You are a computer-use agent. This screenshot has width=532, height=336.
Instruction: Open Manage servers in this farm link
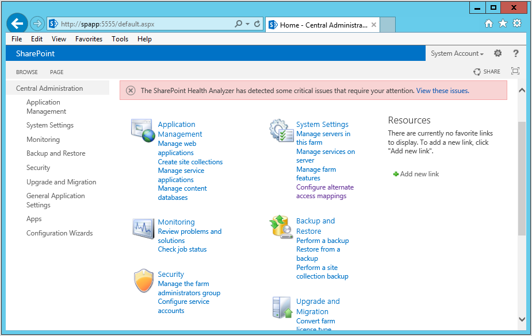click(x=323, y=138)
